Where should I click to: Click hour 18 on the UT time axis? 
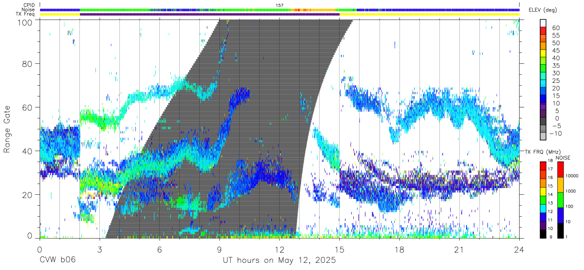pyautogui.click(x=399, y=250)
